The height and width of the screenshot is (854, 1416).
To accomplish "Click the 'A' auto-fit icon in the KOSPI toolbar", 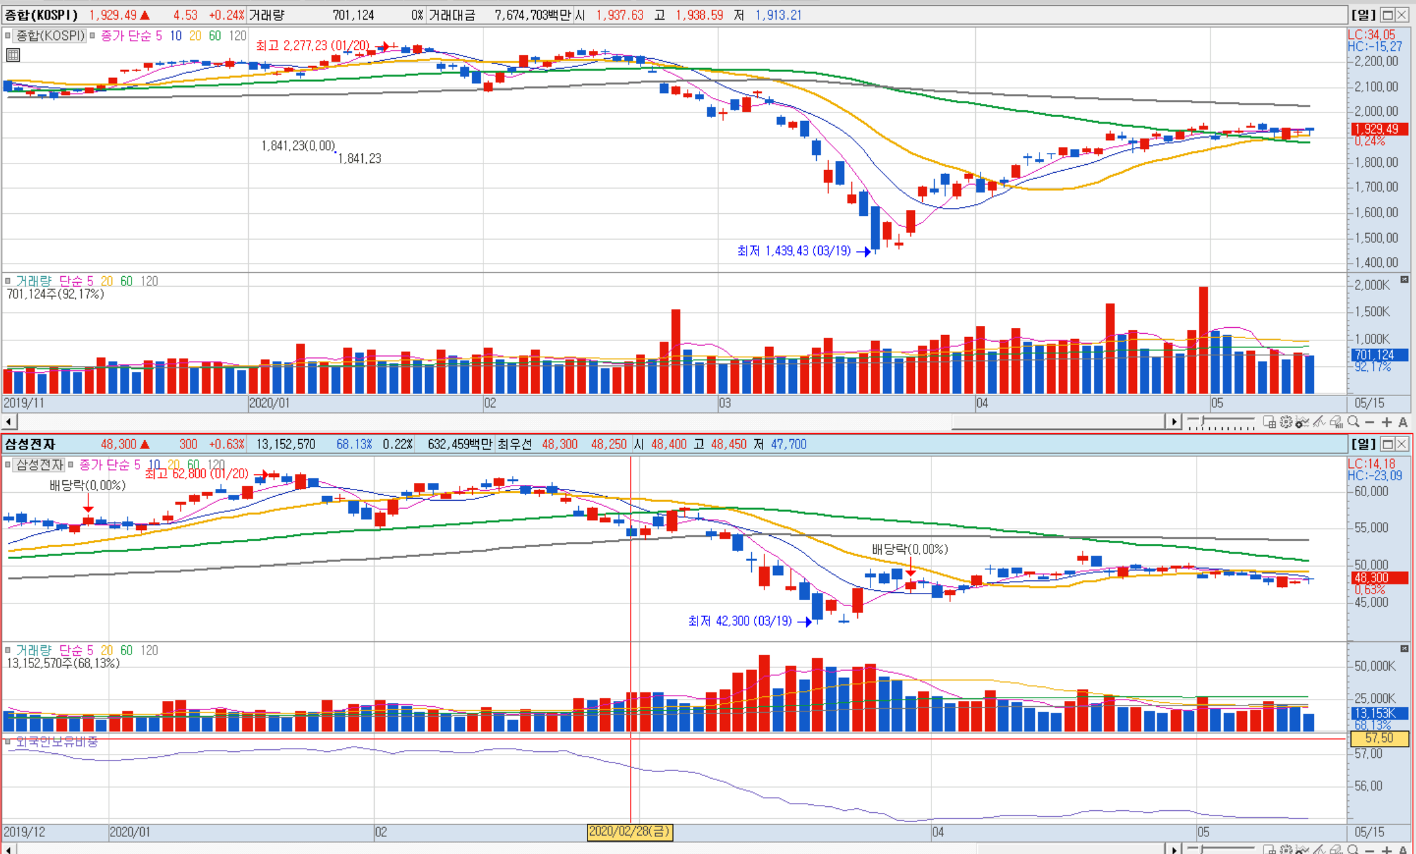I will (1403, 422).
